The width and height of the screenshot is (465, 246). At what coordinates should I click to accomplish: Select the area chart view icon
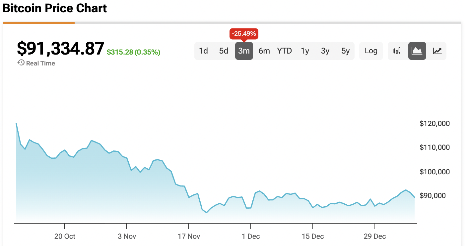pos(417,51)
